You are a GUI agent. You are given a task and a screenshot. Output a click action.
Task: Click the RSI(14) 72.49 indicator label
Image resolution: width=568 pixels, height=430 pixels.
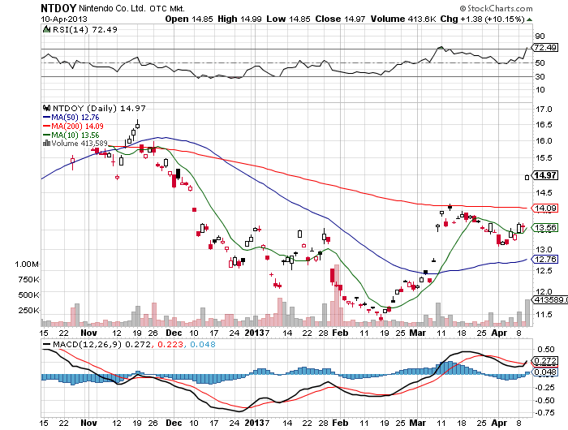(84, 30)
